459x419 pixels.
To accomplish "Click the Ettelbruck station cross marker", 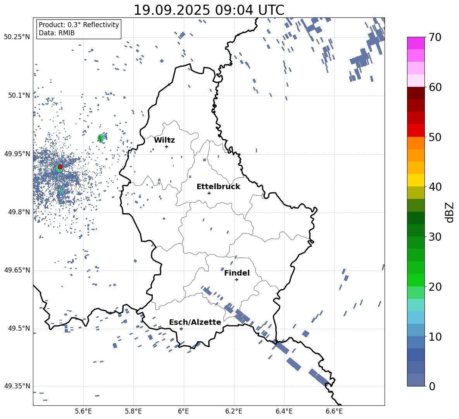I will click(209, 193).
